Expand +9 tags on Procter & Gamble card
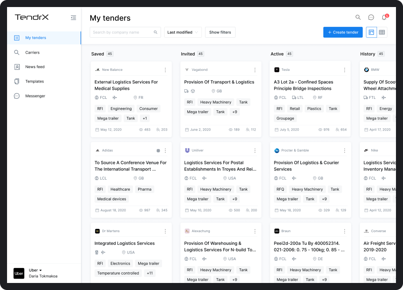Viewport: 403px width, 290px height. coord(324,199)
